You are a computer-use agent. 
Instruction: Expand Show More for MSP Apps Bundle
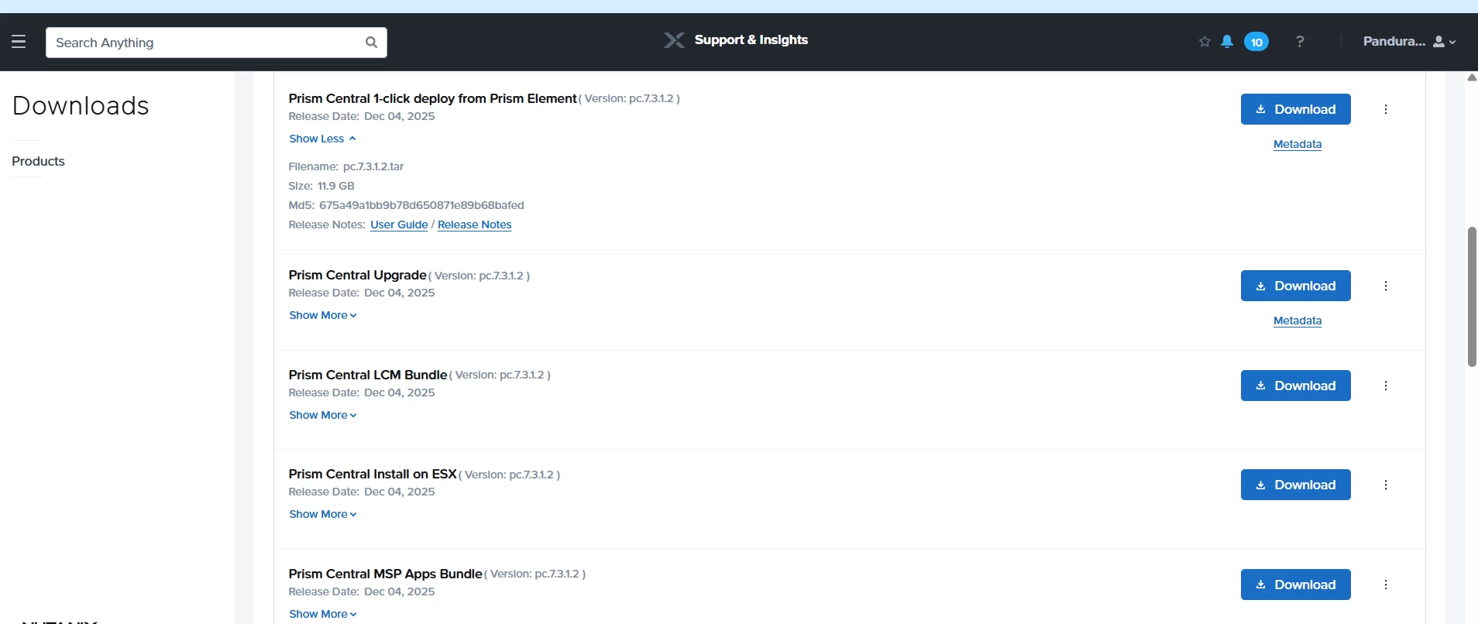[323, 614]
